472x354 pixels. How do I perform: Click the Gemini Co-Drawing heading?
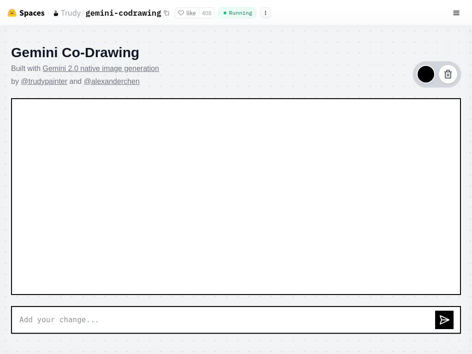[75, 53]
